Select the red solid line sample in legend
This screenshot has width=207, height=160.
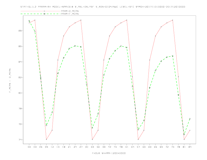tap(41, 11)
